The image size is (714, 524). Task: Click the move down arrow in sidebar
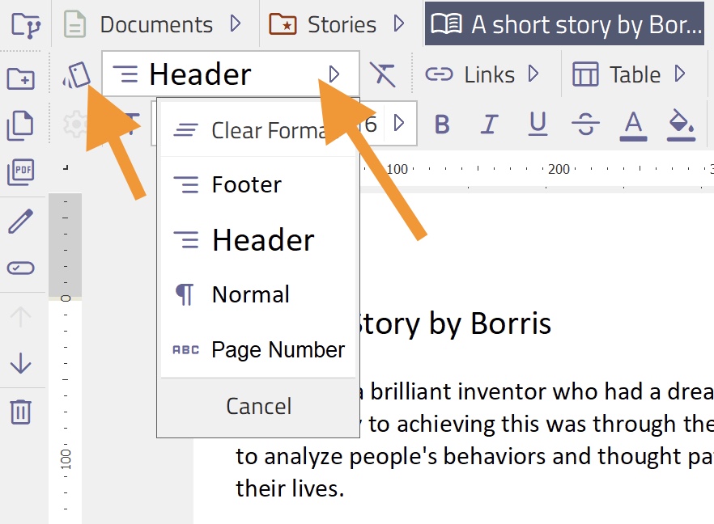(x=20, y=362)
